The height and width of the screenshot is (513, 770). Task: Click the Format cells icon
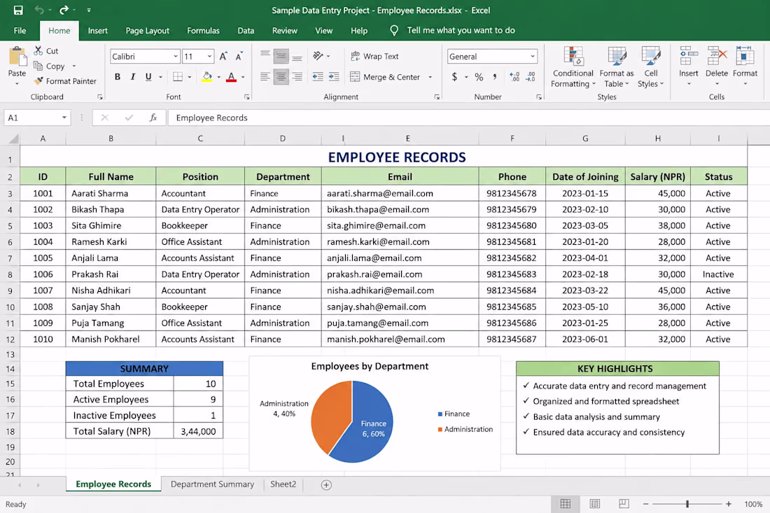[x=745, y=56]
